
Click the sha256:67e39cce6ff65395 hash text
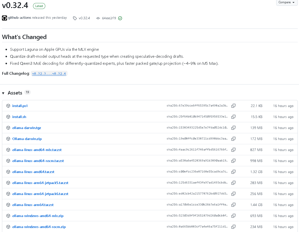click(x=197, y=105)
